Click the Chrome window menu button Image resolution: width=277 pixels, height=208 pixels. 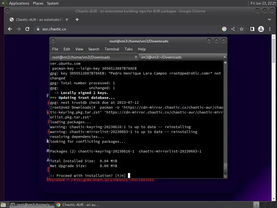tap(7, 11)
